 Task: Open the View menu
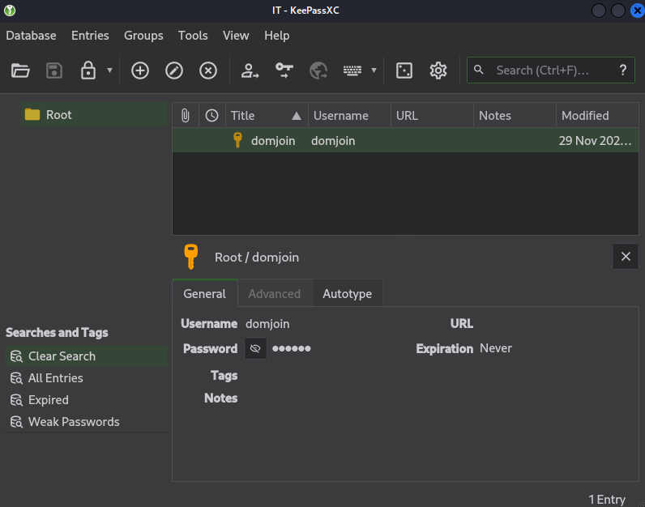point(236,36)
